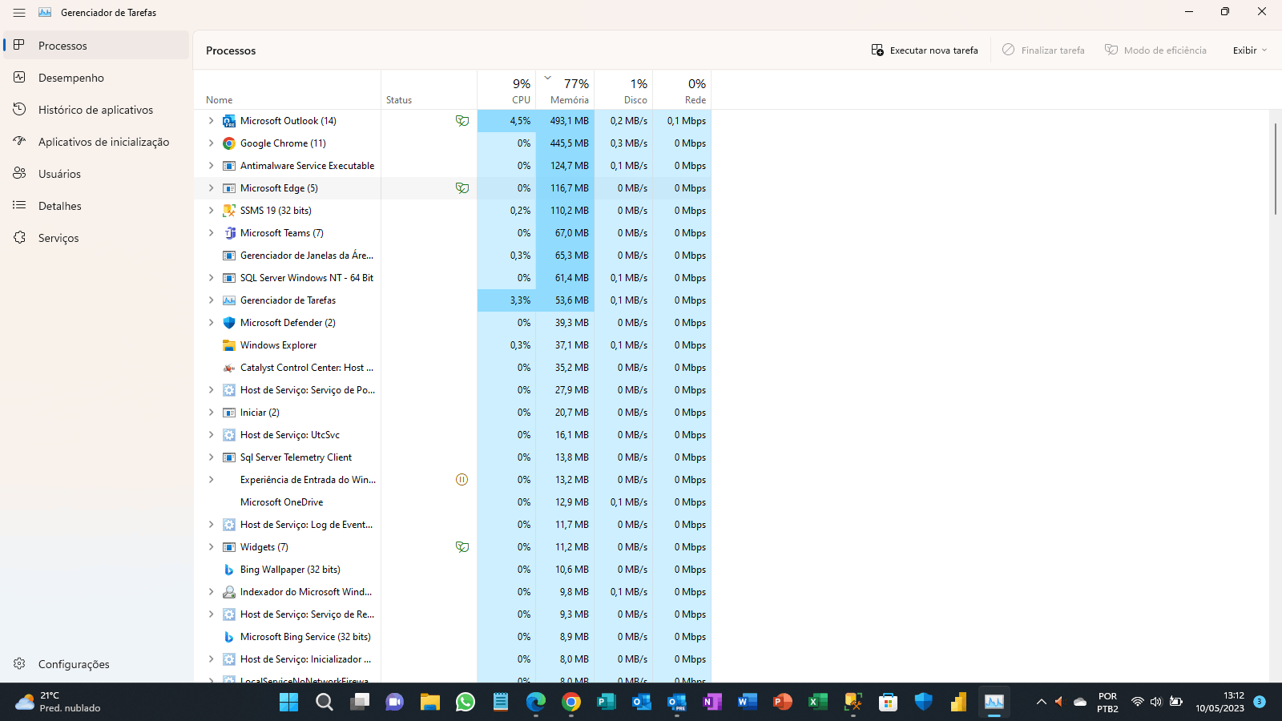This screenshot has width=1282, height=721.
Task: Select the Microsoft Bing Service icon
Action: click(229, 637)
